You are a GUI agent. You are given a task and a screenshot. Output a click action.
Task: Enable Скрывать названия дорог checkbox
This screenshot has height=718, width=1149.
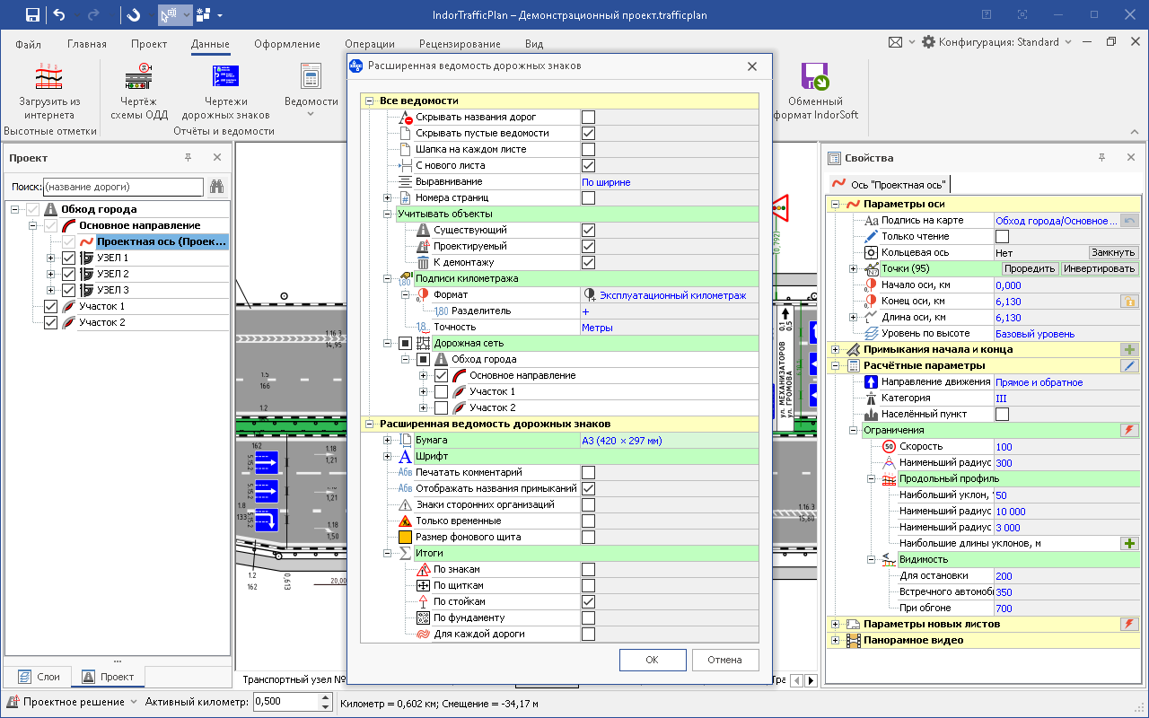click(588, 117)
